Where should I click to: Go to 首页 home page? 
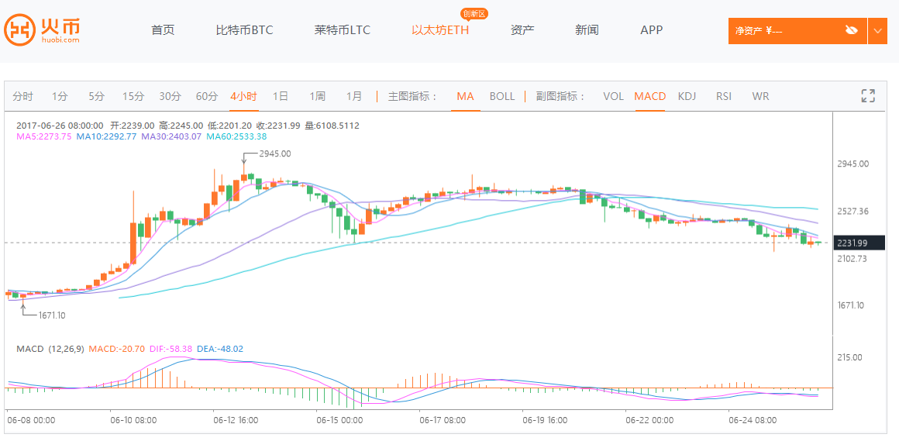click(163, 30)
